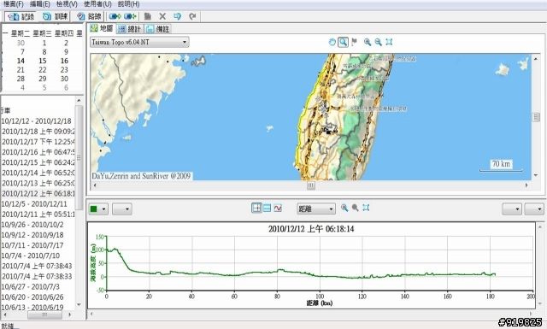Click the flag waypoint icon above map
The image size is (547, 329).
coord(354,42)
